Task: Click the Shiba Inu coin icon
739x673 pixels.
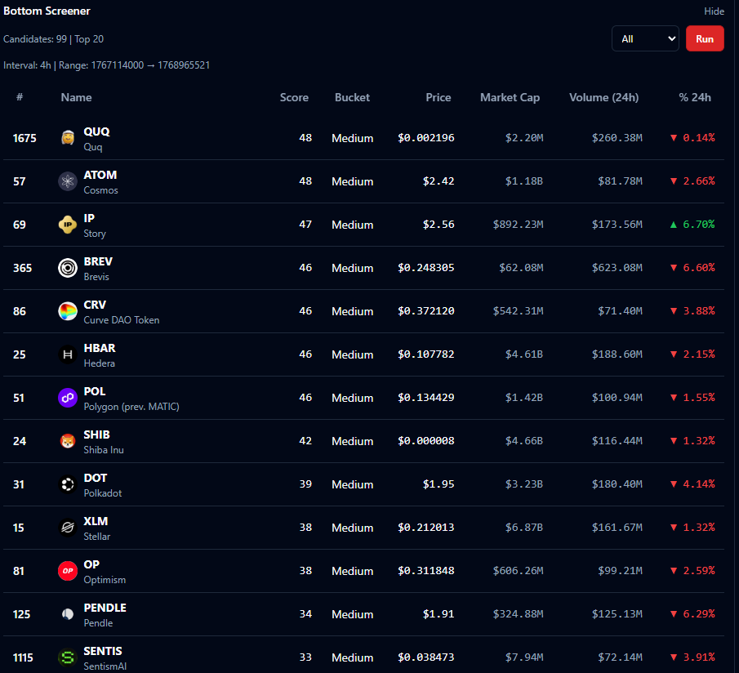Action: click(x=68, y=441)
